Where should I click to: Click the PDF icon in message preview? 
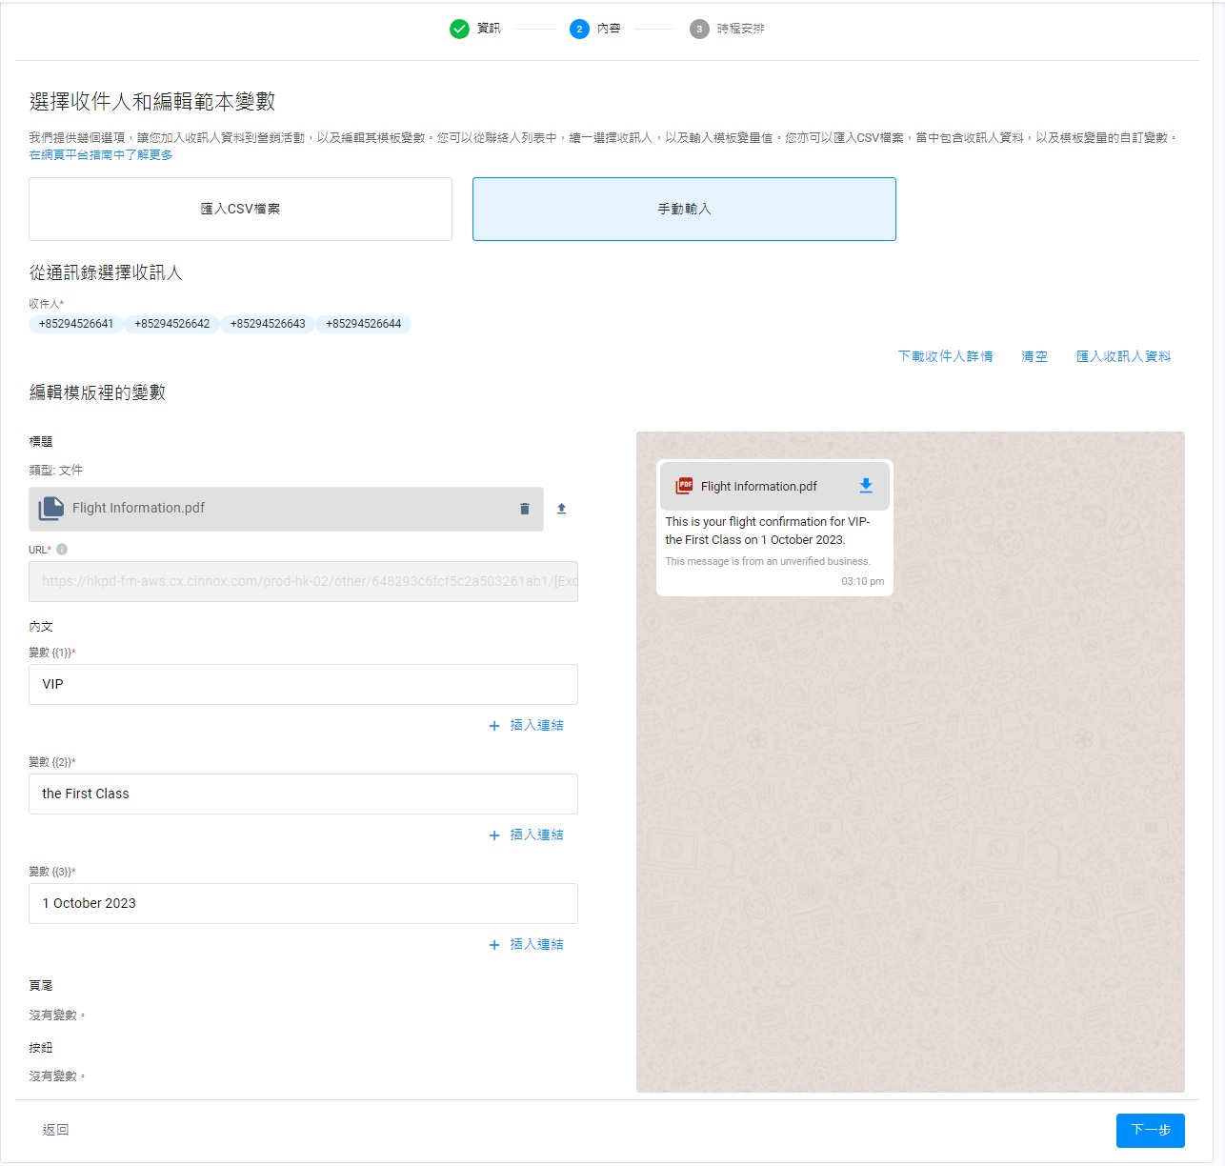coord(684,486)
